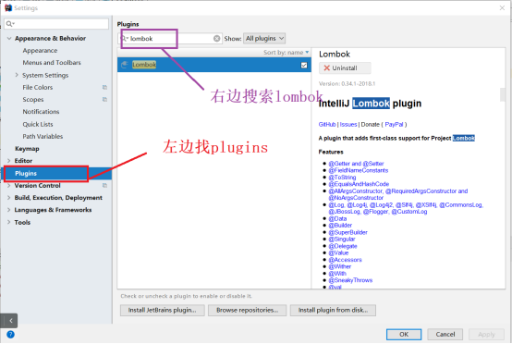
Task: Expand the Editor section
Action: click(x=9, y=161)
